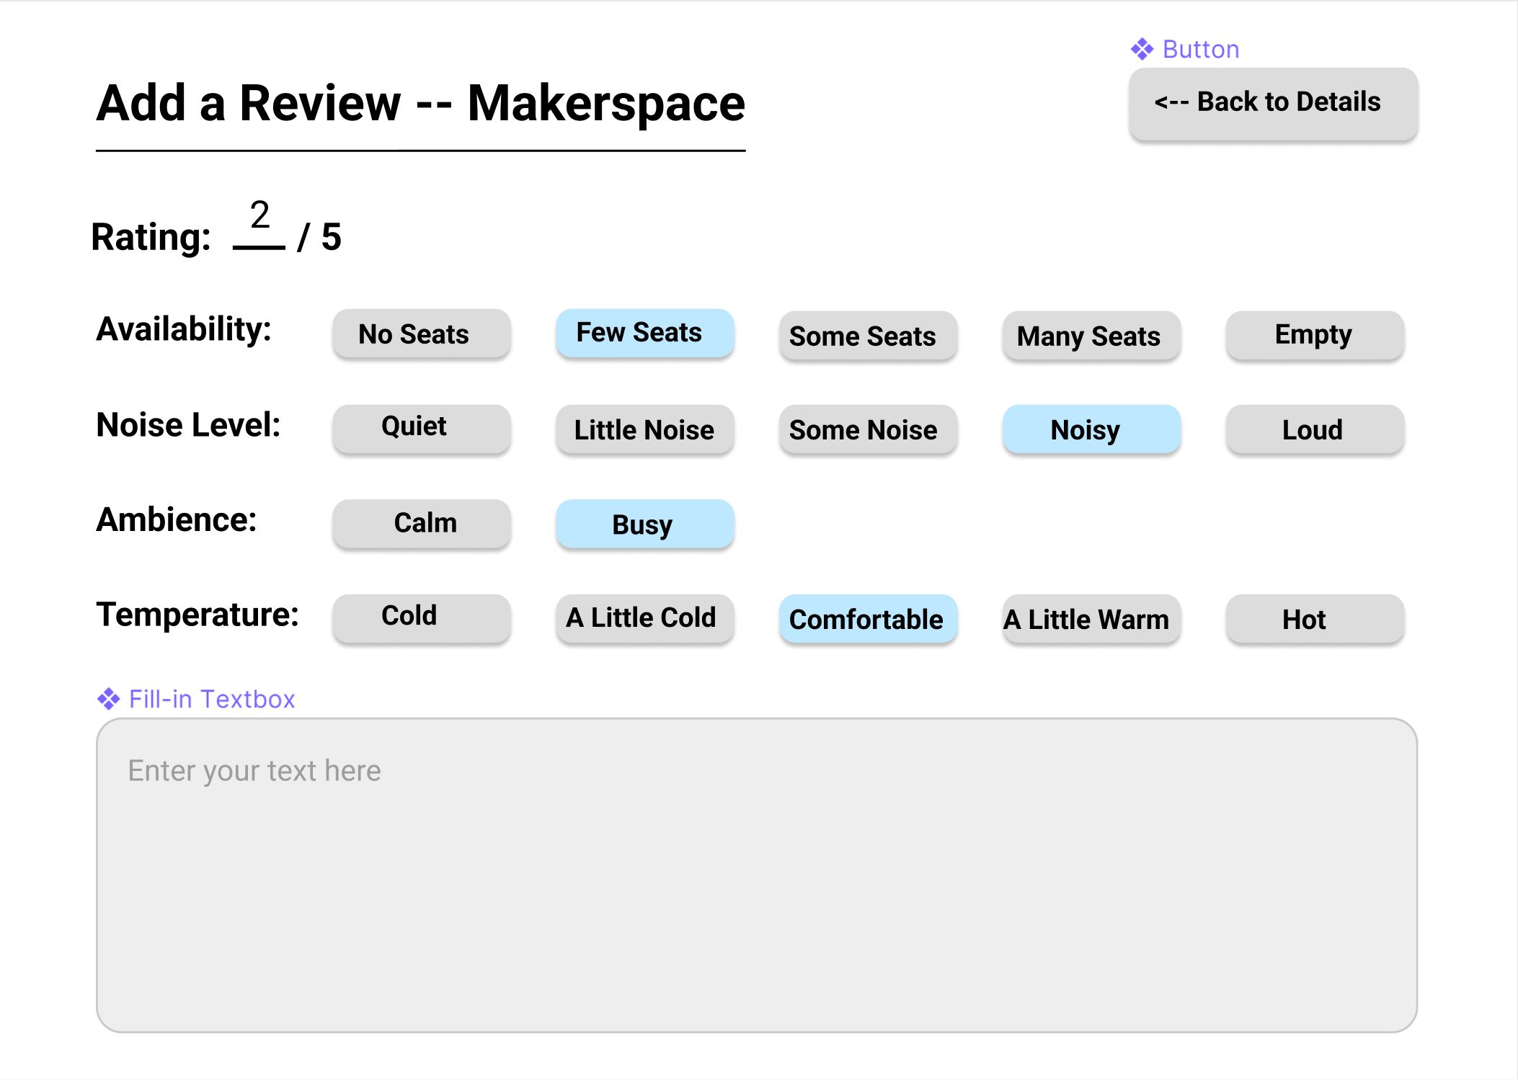Click the Fill-in Textbox component icon
Viewport: 1518px width, 1080px height.
click(108, 699)
